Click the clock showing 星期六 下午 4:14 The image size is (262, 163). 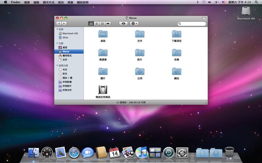pyautogui.click(x=240, y=2)
